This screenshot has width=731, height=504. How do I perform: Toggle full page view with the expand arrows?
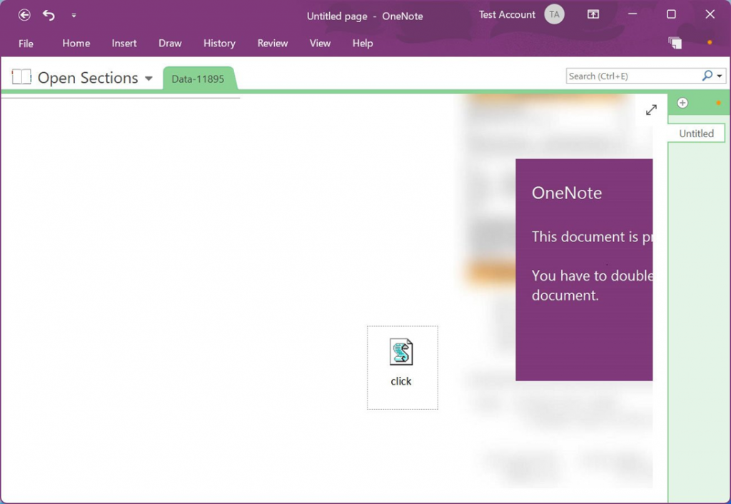point(651,110)
